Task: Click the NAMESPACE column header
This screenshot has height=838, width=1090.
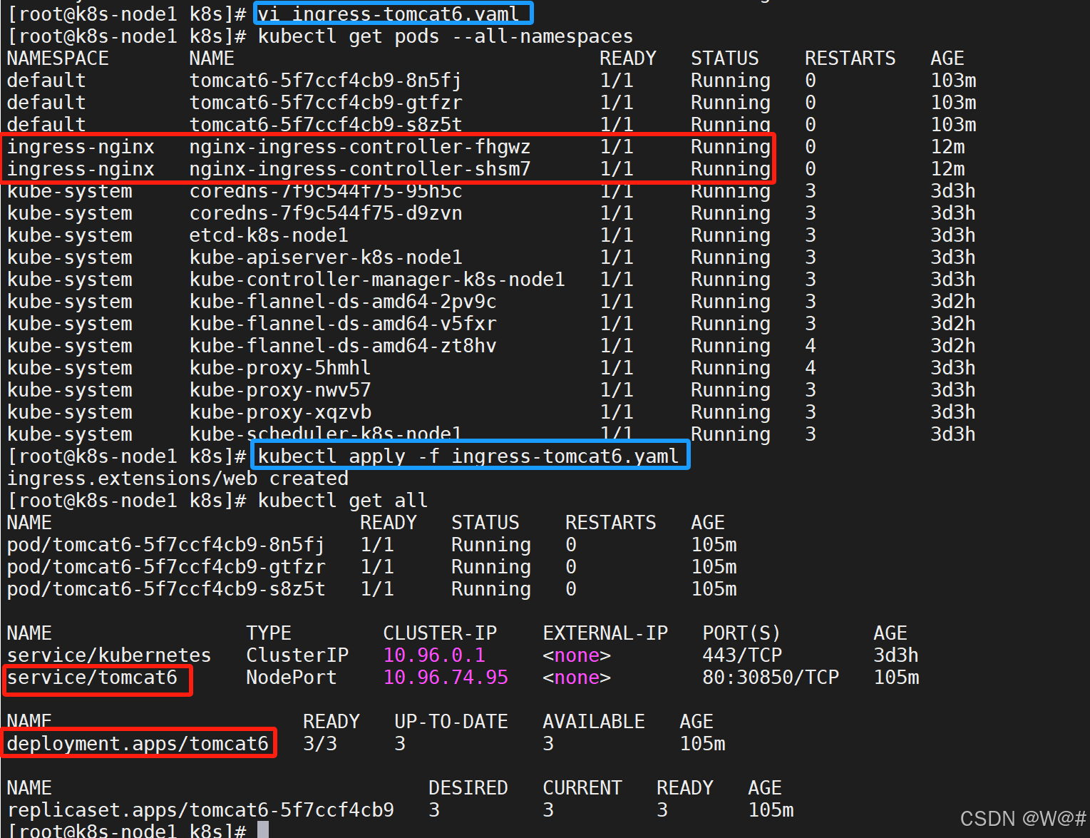Action: click(58, 58)
